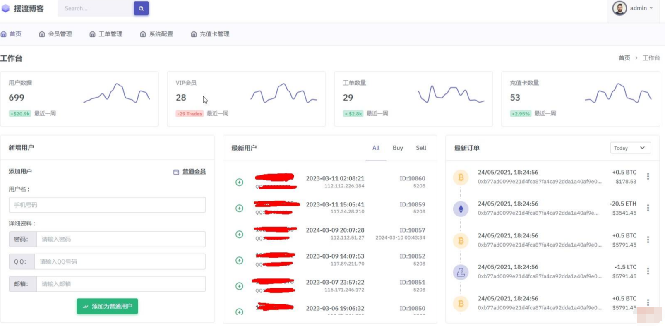Viewport: 665px width, 326px height.
Task: Open the 工单管理 menu
Action: [x=106, y=34]
